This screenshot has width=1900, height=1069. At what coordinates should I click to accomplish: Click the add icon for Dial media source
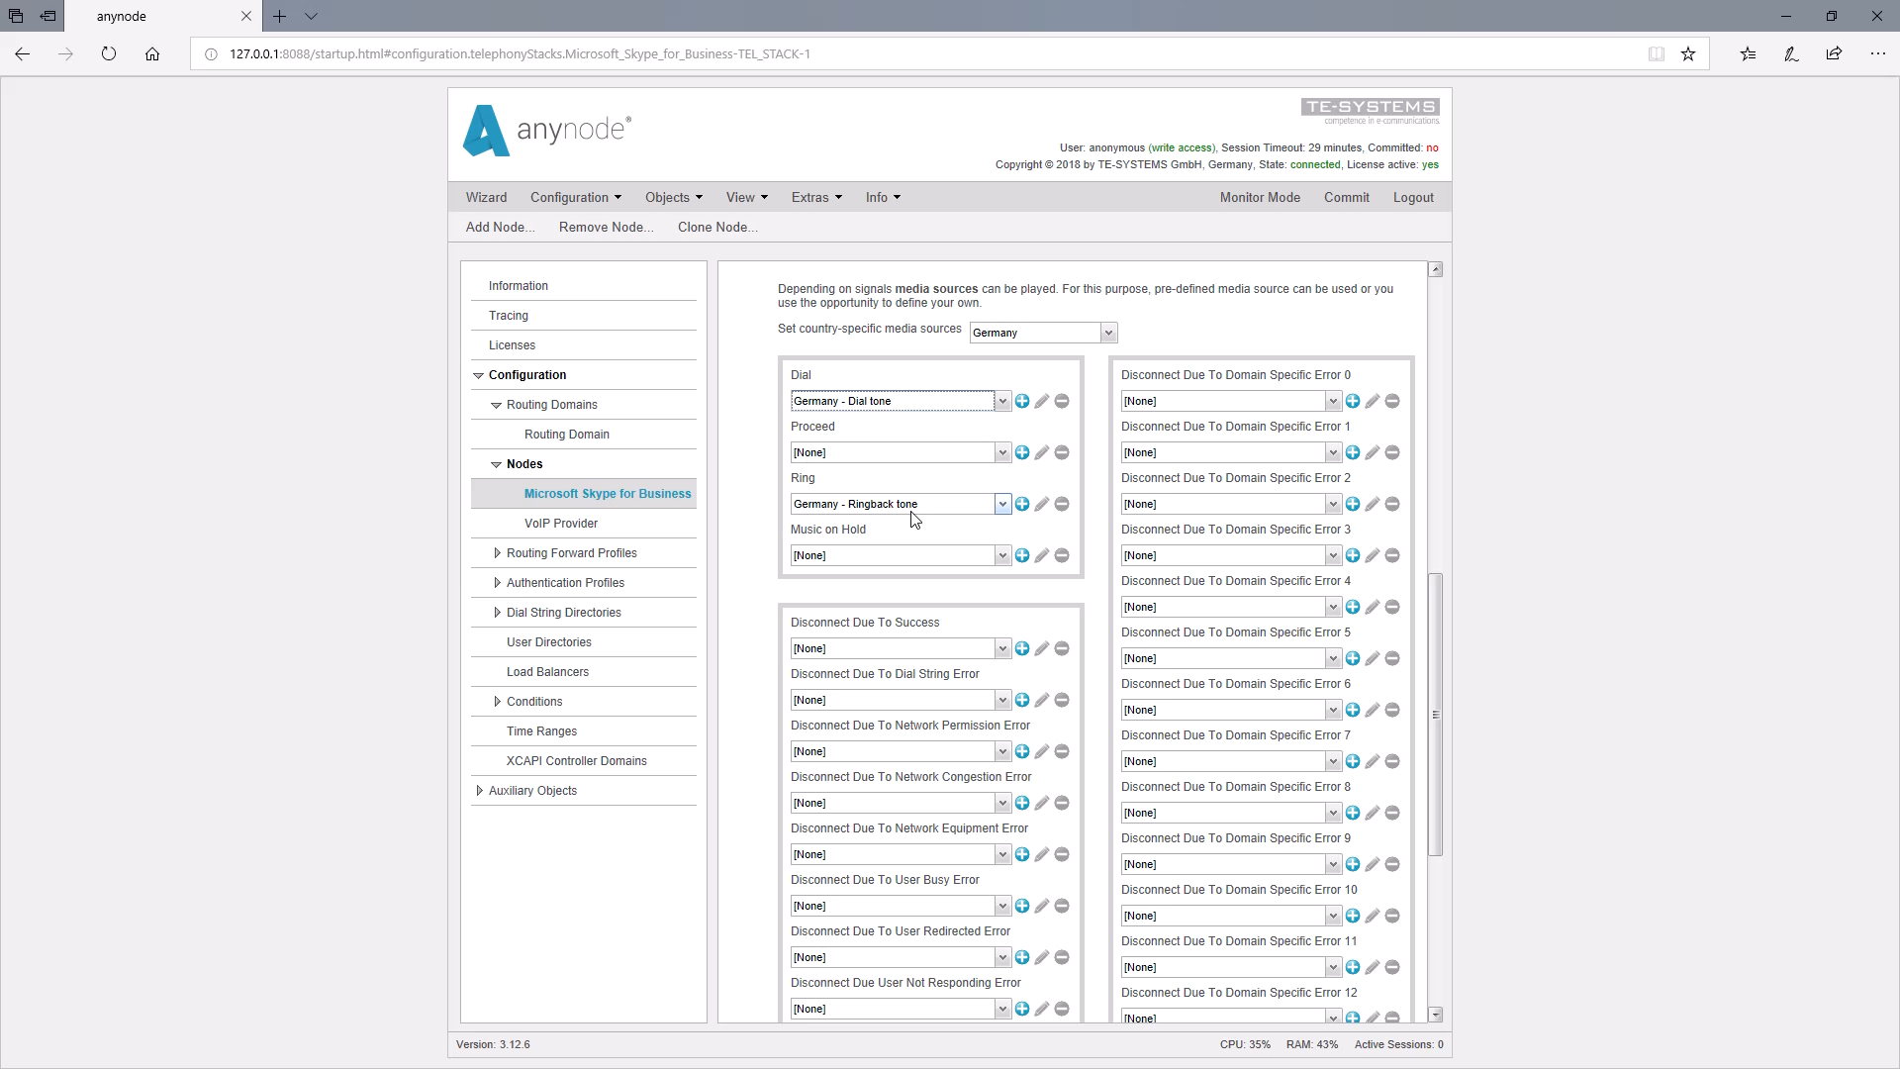pos(1022,401)
